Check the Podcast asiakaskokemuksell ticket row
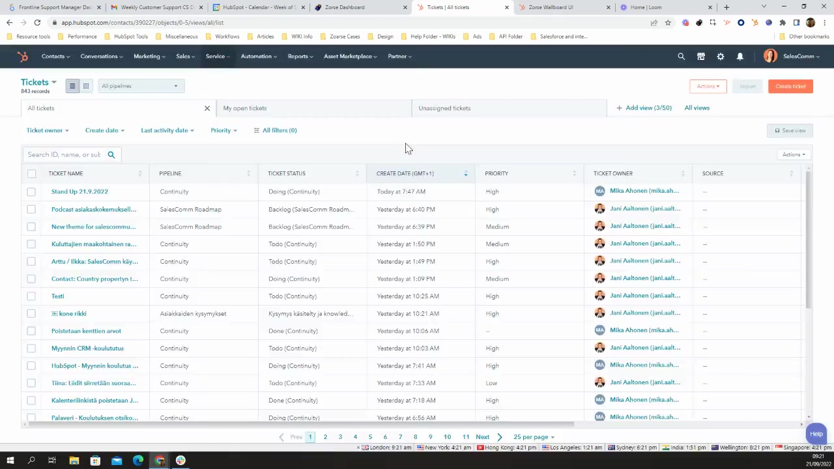 [31, 209]
